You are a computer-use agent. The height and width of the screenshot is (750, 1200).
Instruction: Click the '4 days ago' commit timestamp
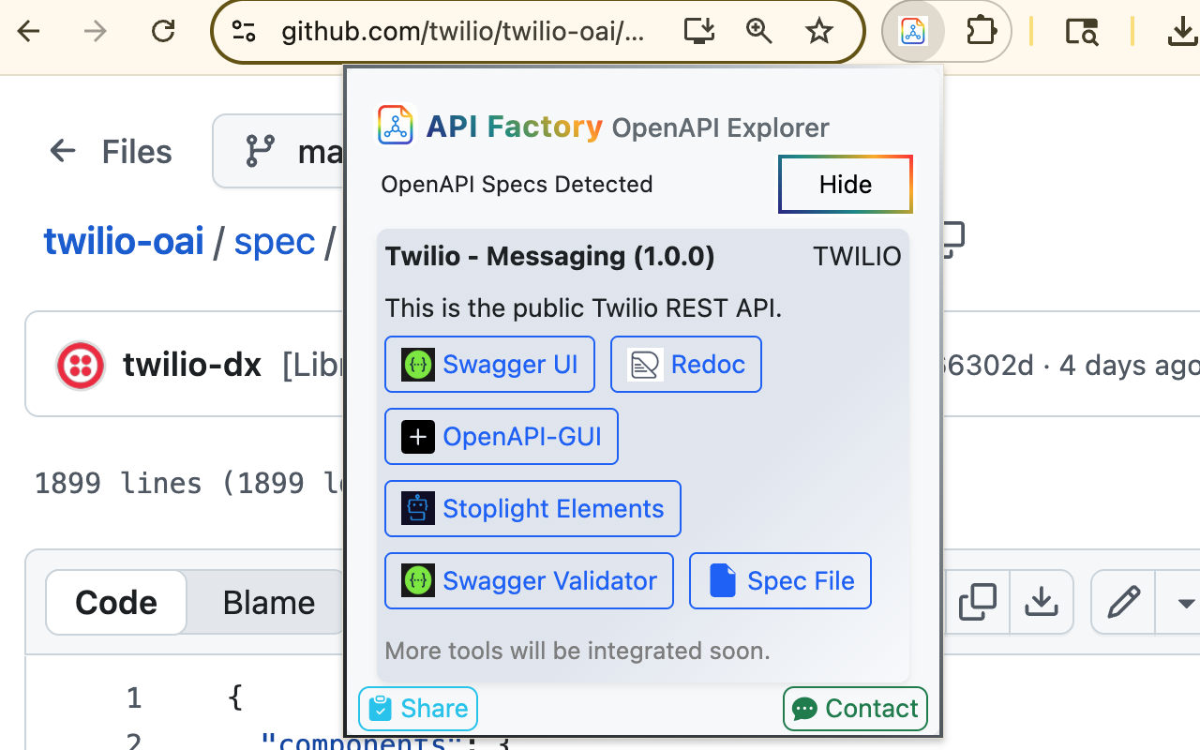(1129, 365)
